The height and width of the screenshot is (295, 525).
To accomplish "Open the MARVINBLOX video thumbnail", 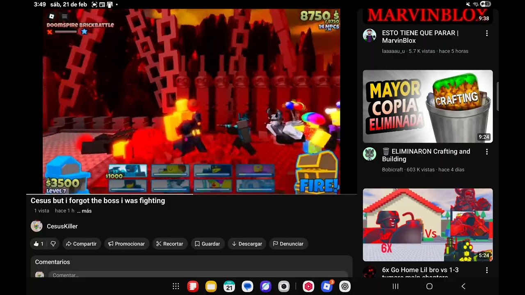I will (428, 16).
